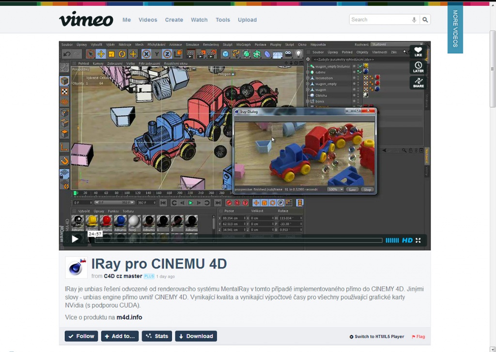Open the MoGraph menu
The height and width of the screenshot is (352, 496).
tap(243, 45)
